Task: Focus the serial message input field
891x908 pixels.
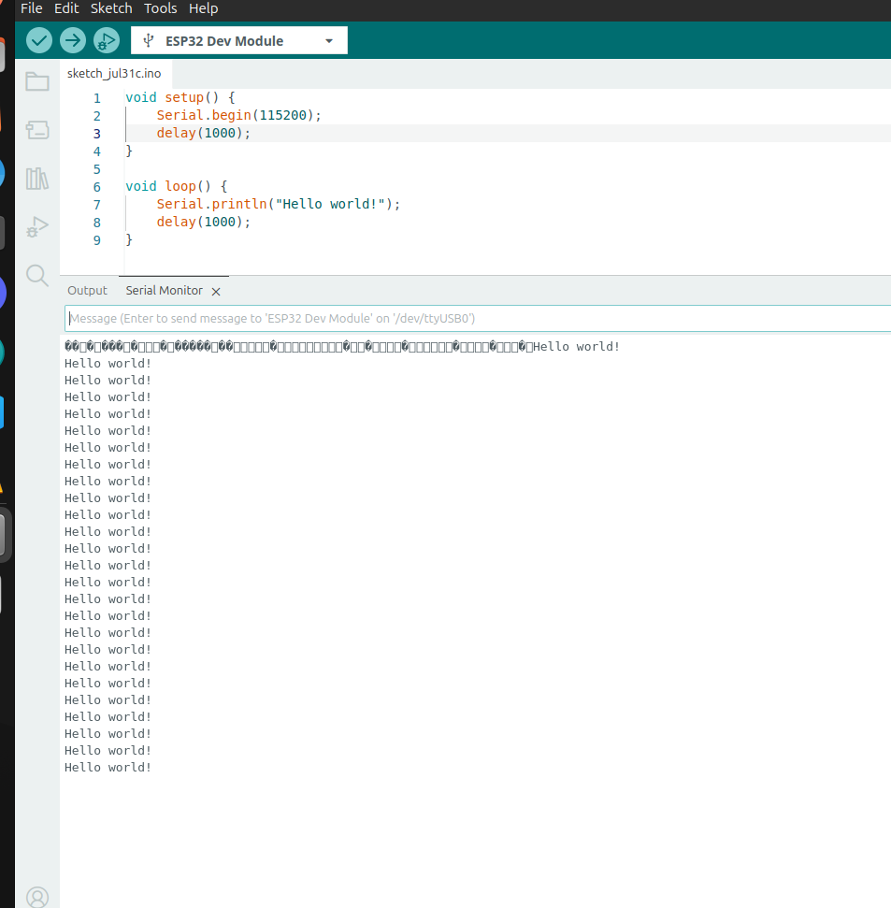Action: [x=478, y=319]
